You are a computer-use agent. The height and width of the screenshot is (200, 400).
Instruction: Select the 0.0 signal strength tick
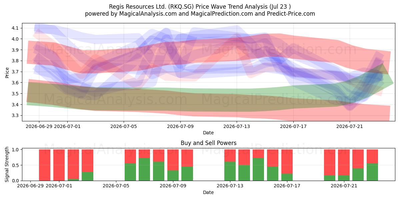16,181
